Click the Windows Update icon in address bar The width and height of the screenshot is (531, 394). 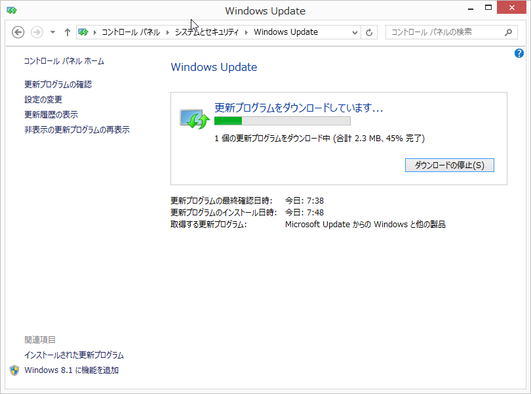[x=83, y=32]
